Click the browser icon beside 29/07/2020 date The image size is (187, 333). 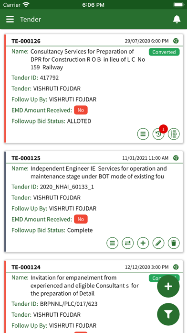coord(176,41)
